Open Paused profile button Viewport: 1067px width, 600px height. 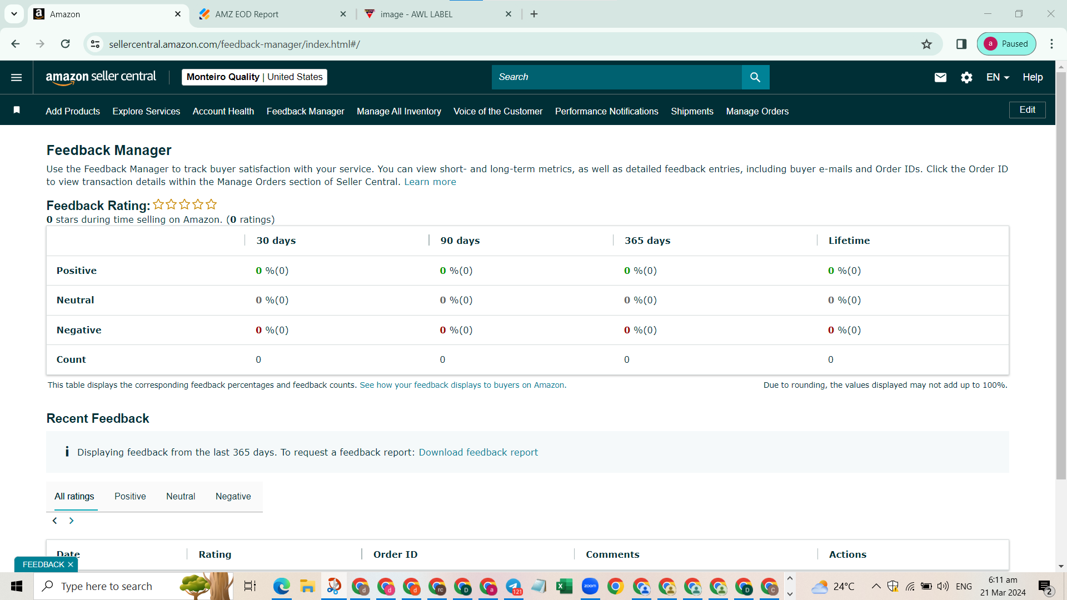pos(1006,44)
